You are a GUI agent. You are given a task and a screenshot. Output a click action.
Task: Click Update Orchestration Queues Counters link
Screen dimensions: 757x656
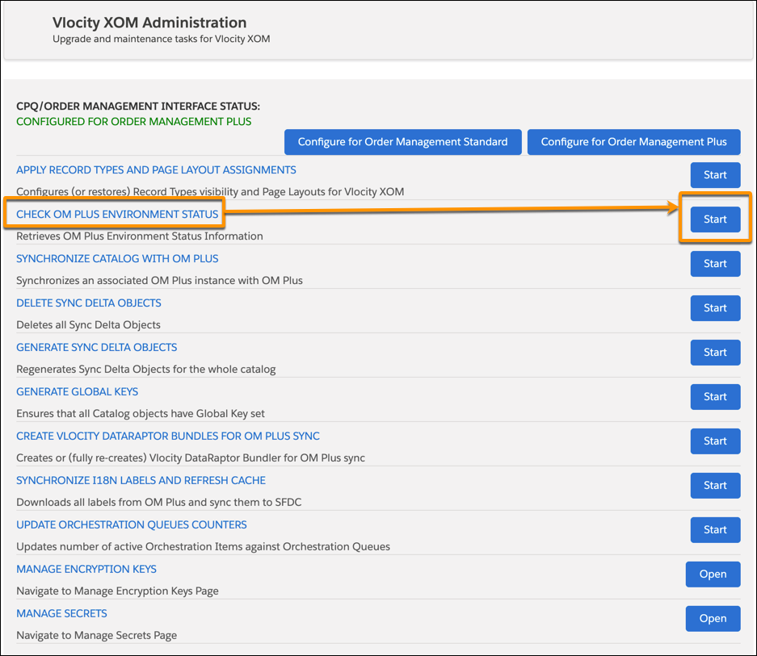132,524
